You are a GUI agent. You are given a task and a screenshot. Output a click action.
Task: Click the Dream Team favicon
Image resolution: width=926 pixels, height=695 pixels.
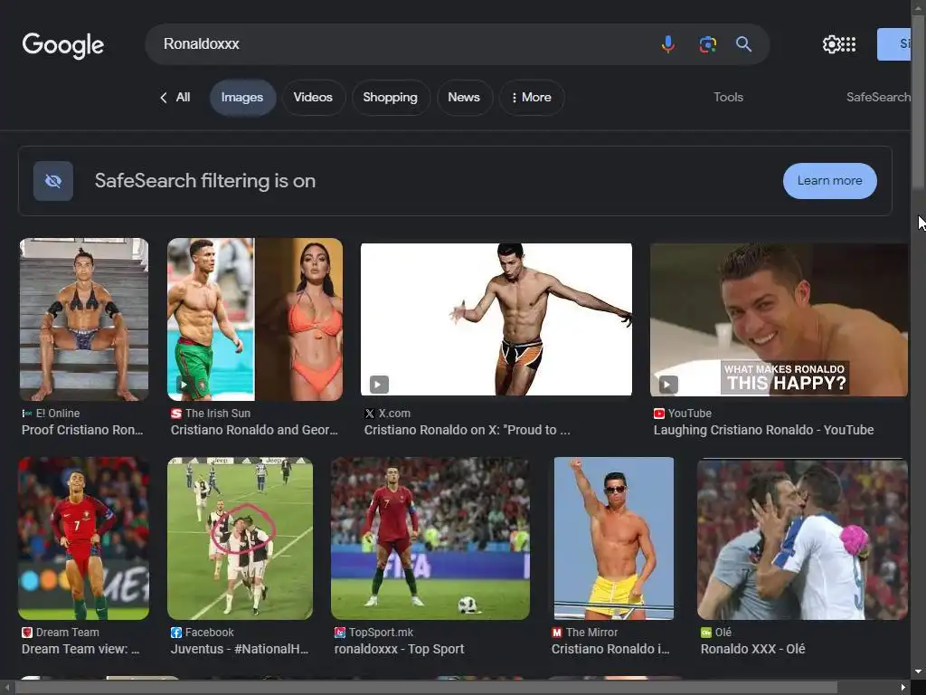pyautogui.click(x=26, y=633)
